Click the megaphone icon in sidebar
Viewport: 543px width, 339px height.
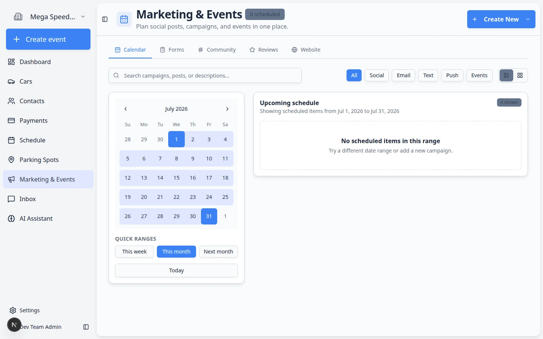pos(11,179)
